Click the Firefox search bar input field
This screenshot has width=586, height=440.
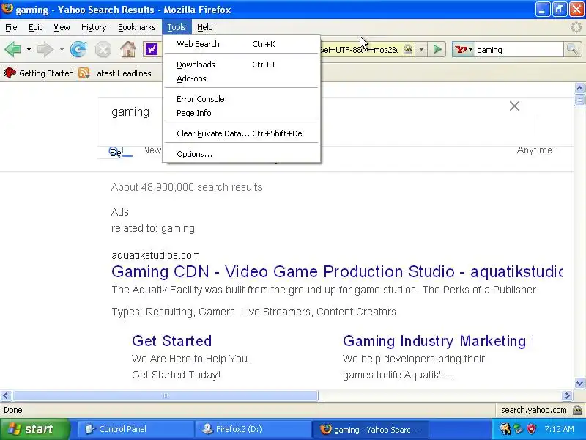coord(519,50)
